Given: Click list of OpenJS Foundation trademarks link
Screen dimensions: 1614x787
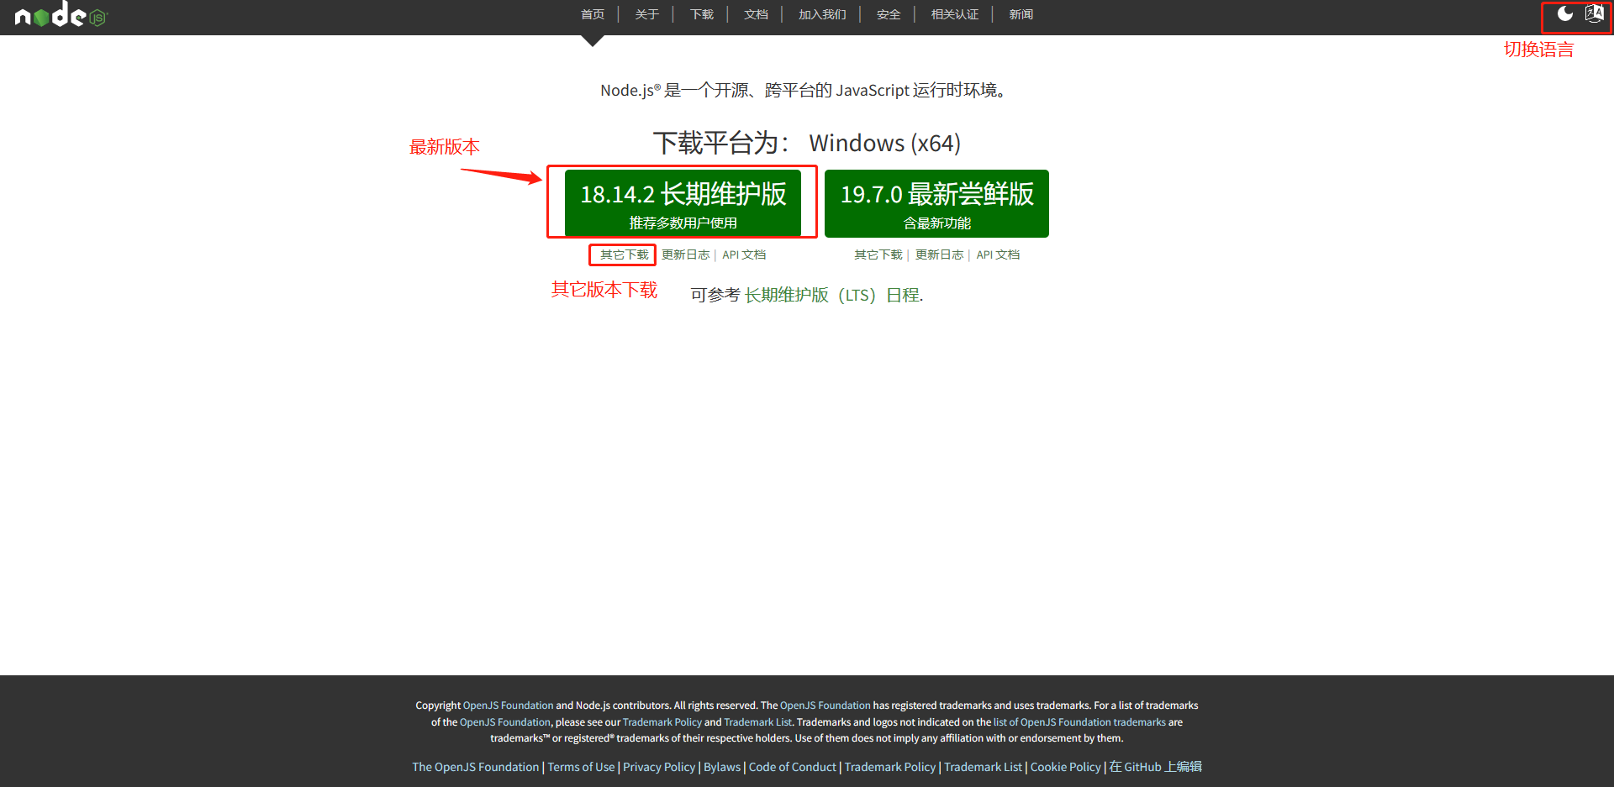Looking at the screenshot, I should point(1079,722).
